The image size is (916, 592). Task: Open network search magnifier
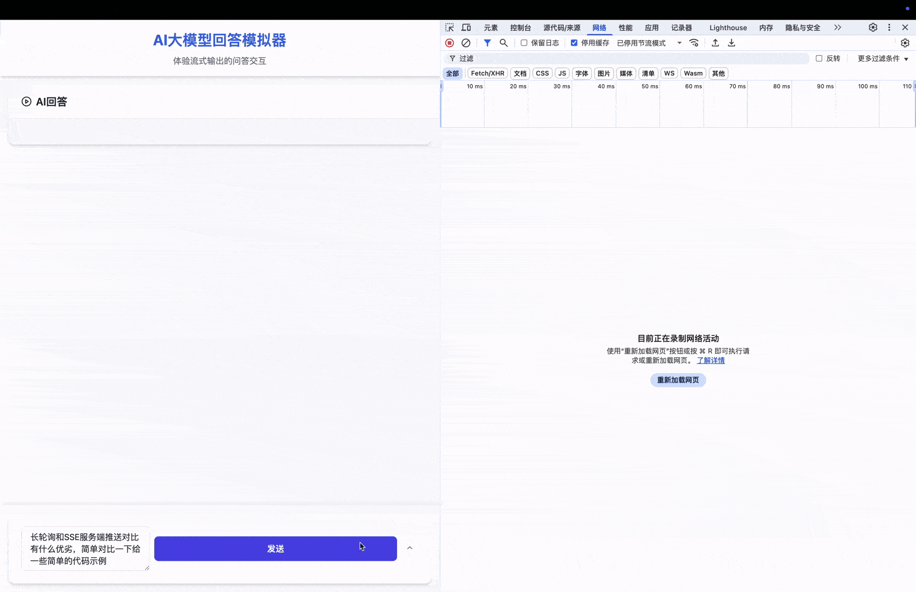[x=504, y=43]
